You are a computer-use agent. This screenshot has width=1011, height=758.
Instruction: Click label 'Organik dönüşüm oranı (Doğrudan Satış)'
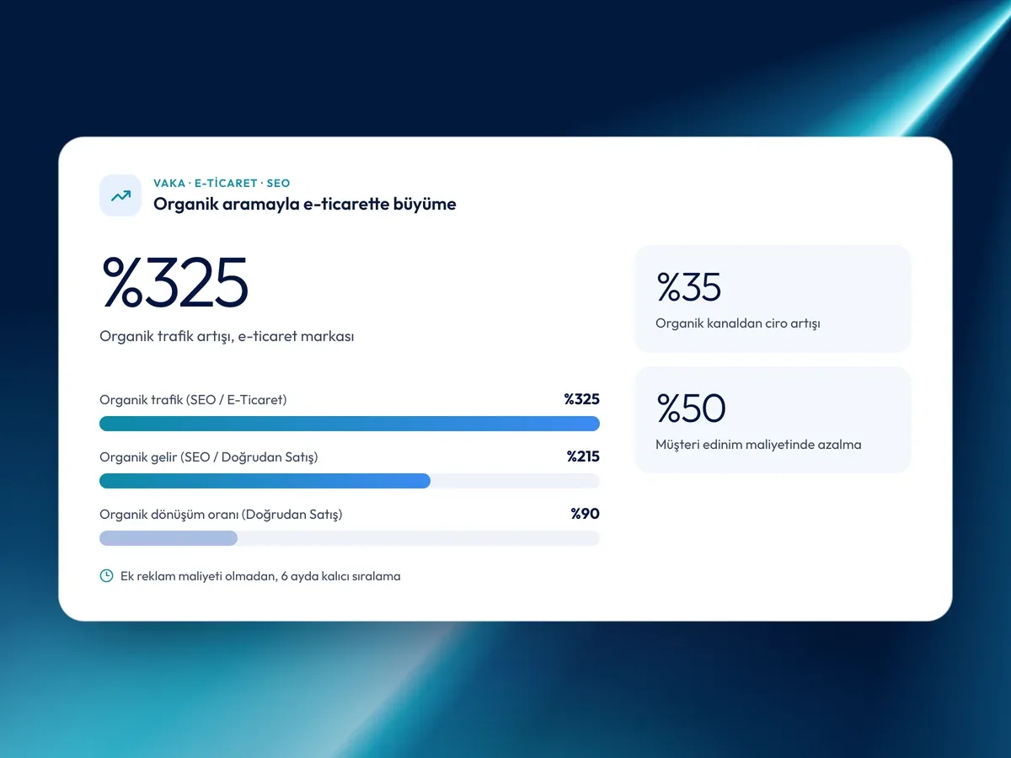click(x=221, y=515)
